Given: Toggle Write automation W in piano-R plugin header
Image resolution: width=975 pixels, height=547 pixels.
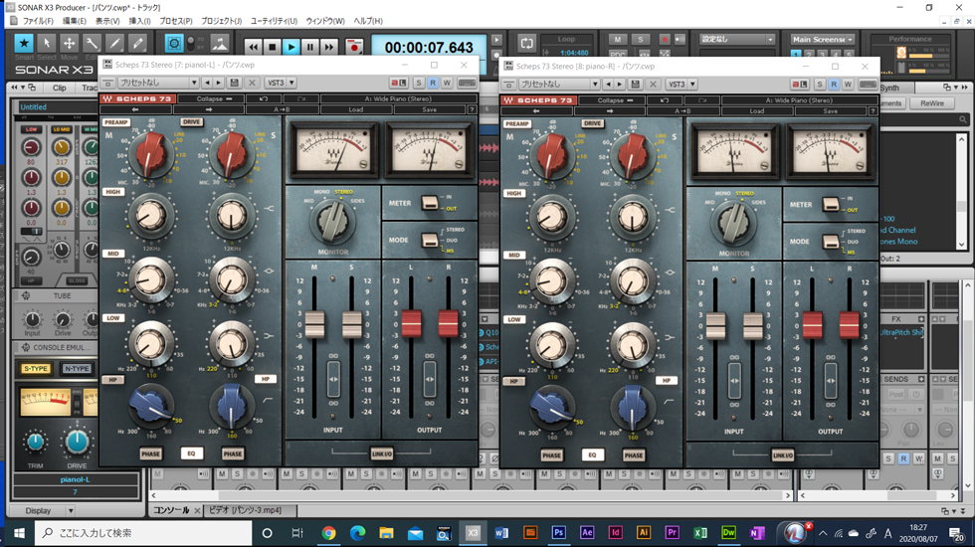Looking at the screenshot, I should (848, 84).
